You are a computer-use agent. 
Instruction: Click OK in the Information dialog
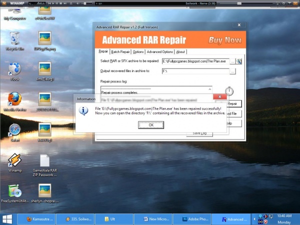pos(151,125)
